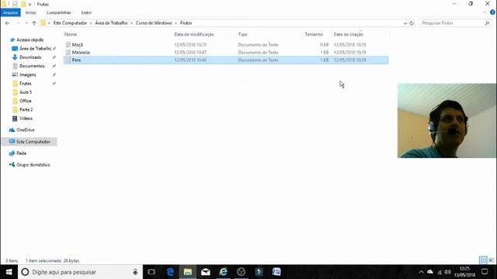Viewport: 497px width, 279px height.
Task: Open the Windows Start menu
Action: click(x=9, y=272)
